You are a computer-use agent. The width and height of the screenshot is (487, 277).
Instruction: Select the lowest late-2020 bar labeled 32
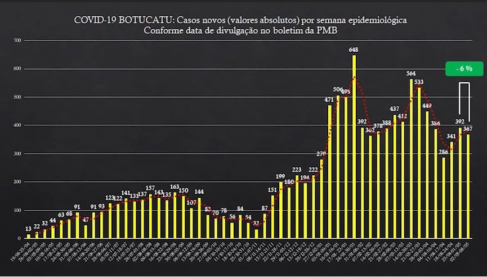point(256,234)
